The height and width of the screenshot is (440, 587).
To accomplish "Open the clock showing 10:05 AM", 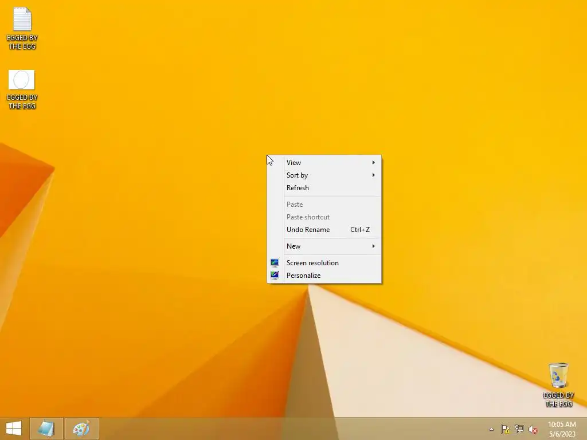I will click(562, 429).
